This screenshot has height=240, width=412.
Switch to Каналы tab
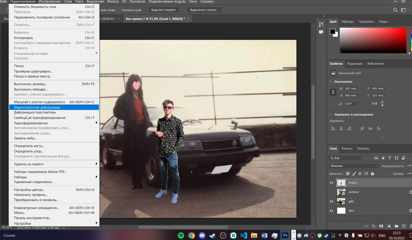click(x=347, y=148)
